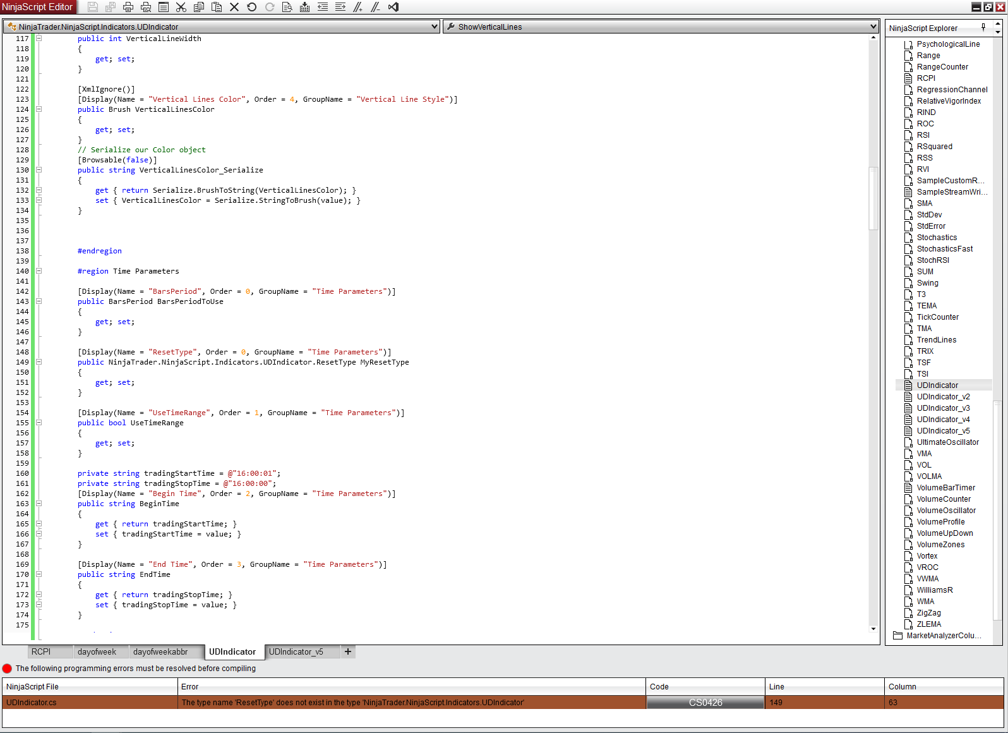Click the Cut scissors icon
Image resolution: width=1008 pixels, height=733 pixels.
pos(181,7)
